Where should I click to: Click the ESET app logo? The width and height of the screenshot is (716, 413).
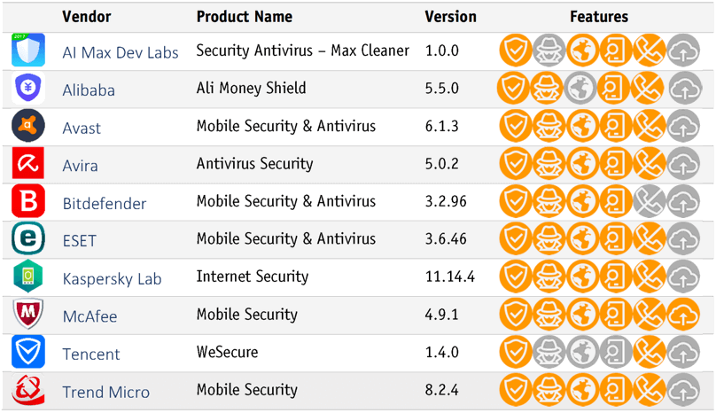tap(28, 239)
